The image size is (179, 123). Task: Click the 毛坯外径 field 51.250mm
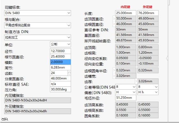[125, 98]
